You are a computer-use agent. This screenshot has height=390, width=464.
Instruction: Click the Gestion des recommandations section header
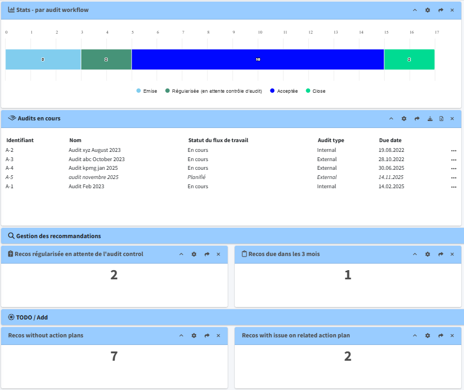[59, 236]
